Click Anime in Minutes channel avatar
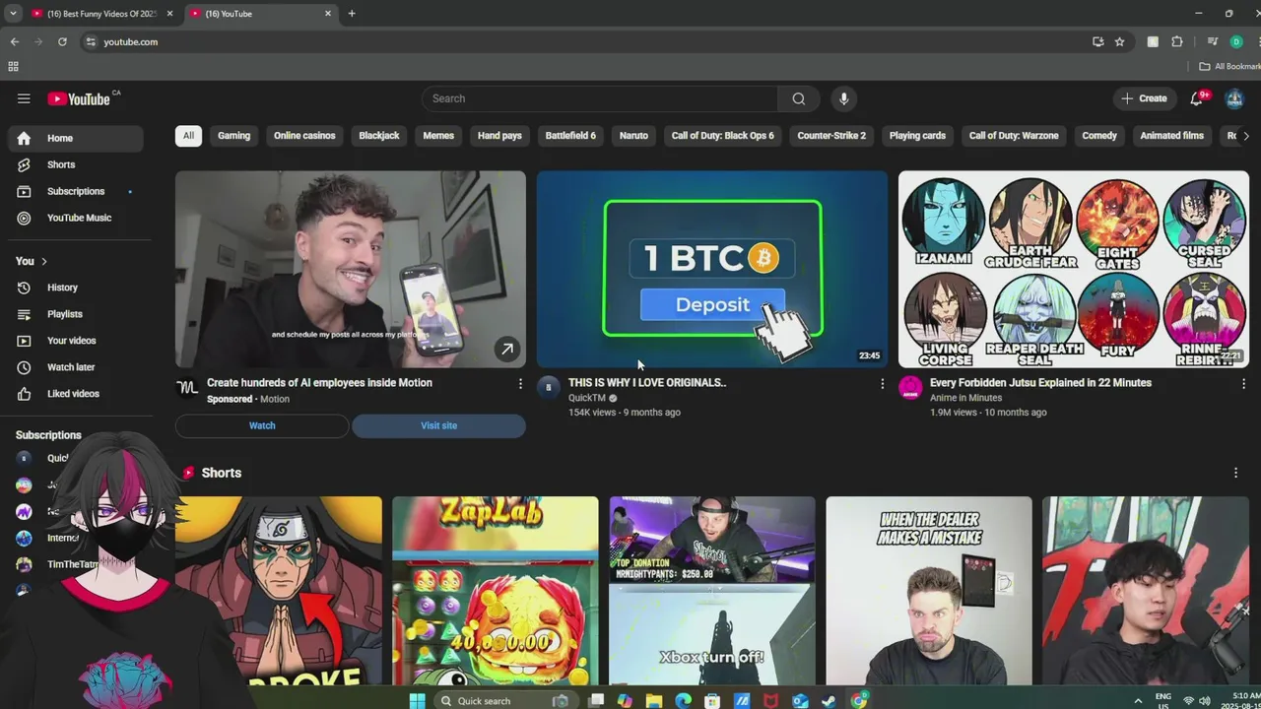The width and height of the screenshot is (1261, 709). click(910, 387)
